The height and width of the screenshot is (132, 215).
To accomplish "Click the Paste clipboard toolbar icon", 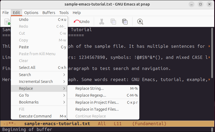I will point(125,22).
